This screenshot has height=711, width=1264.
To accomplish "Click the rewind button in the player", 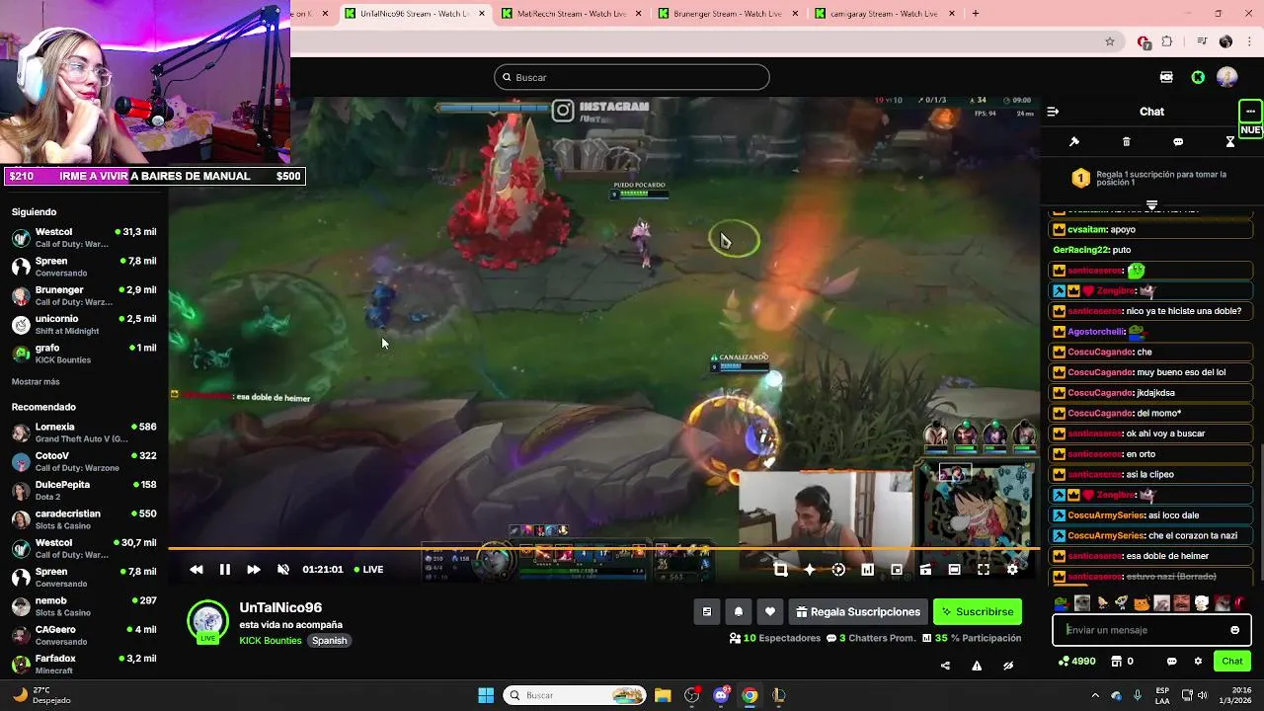I will pyautogui.click(x=197, y=570).
